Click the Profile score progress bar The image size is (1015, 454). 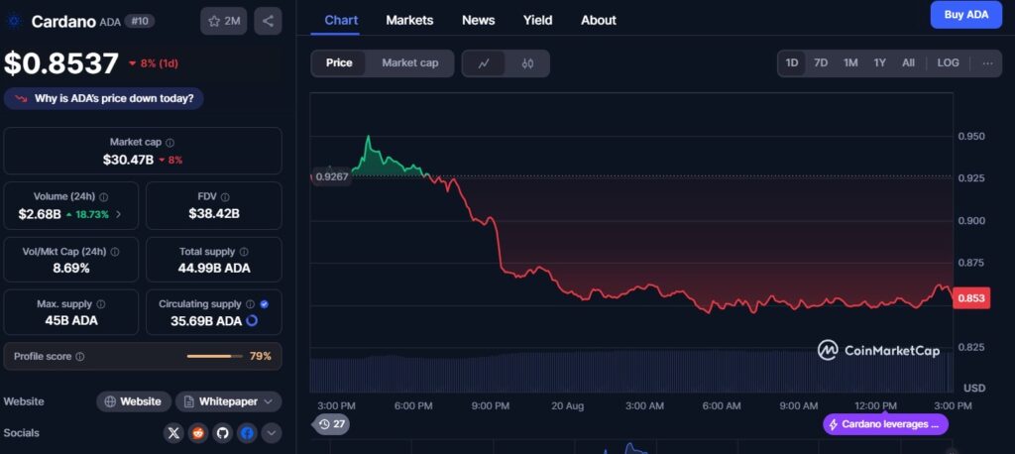coord(215,357)
